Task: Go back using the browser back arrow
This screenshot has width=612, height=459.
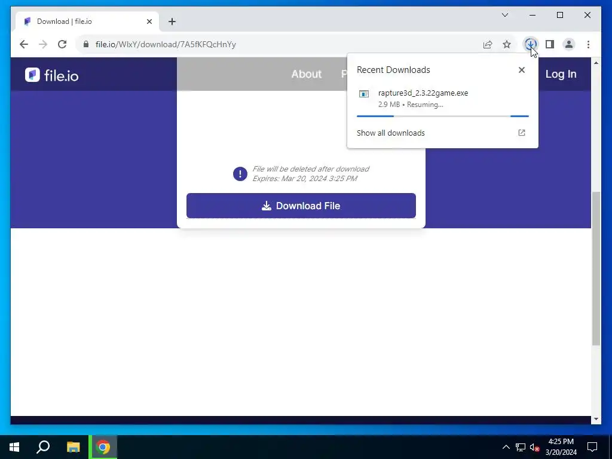Action: coord(24,44)
